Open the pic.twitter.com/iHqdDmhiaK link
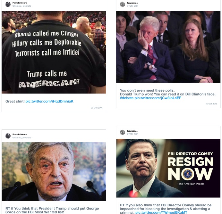222x214 pixels. [49, 101]
